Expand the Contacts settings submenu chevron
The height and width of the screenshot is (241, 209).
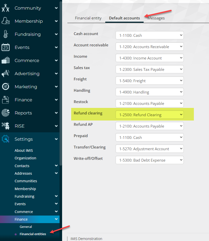[56, 166]
